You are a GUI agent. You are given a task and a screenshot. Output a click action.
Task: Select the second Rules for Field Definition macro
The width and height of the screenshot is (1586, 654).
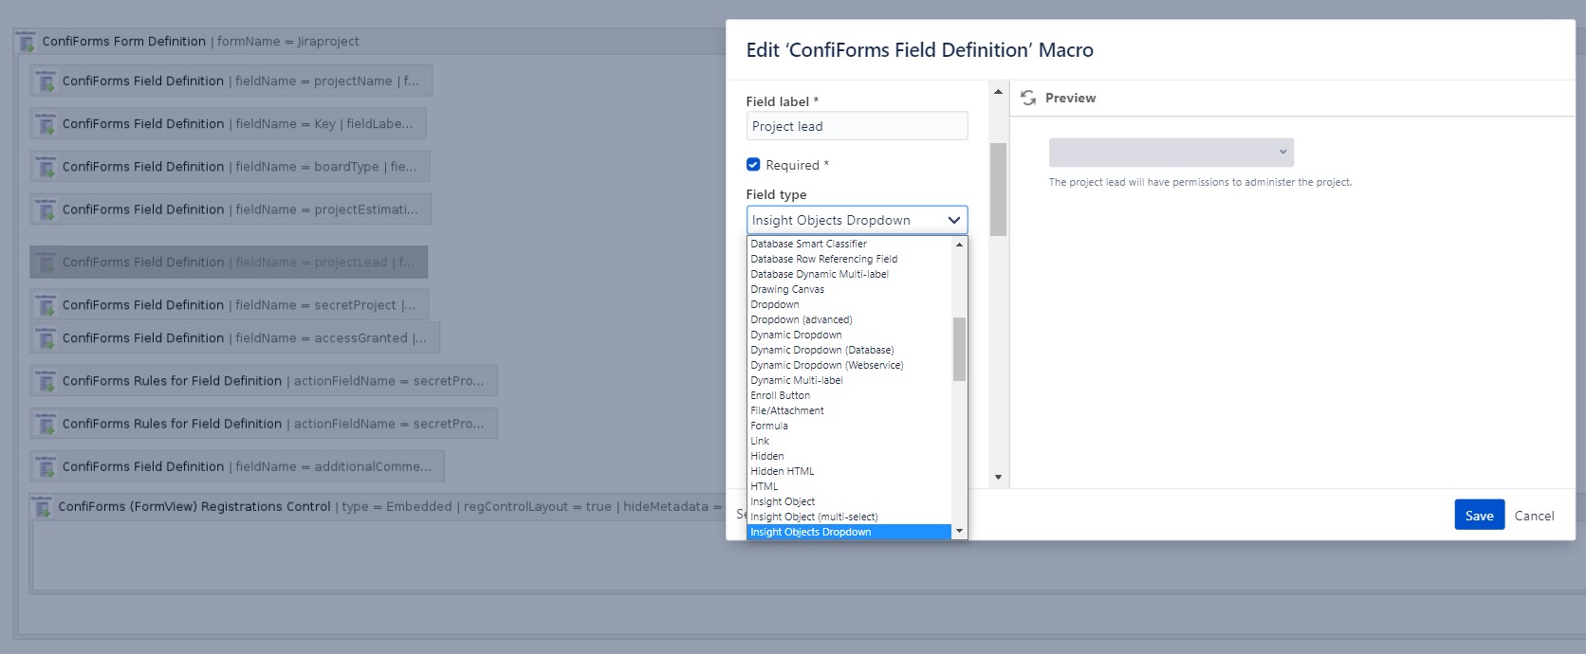tap(264, 424)
